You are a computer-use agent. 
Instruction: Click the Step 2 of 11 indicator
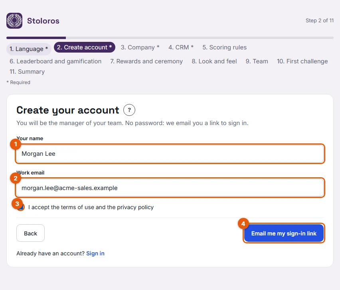(x=320, y=21)
